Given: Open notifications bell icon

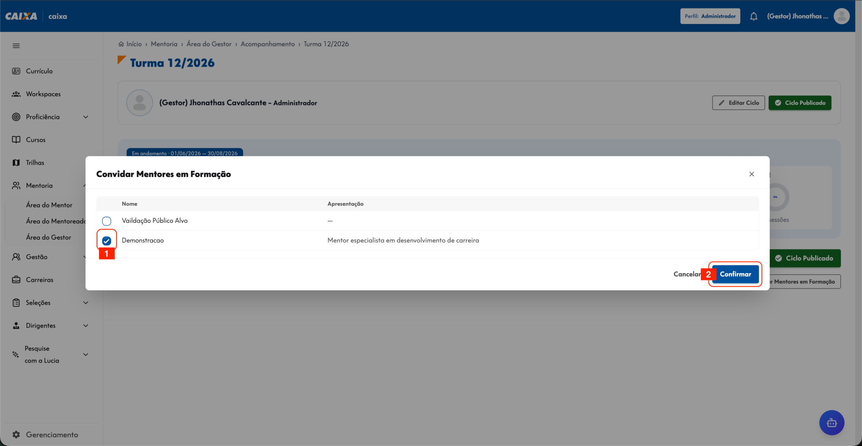Looking at the screenshot, I should coord(754,16).
